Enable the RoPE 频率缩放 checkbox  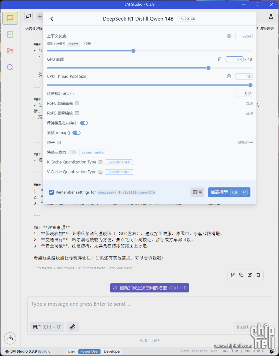pyautogui.click(x=77, y=113)
